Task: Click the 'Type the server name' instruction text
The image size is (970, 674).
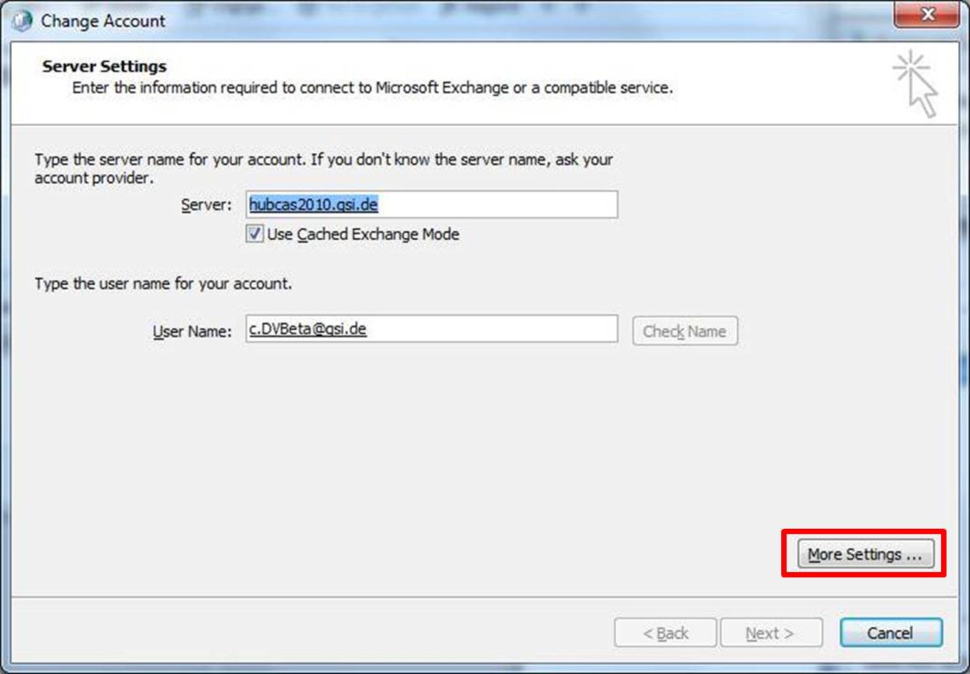Action: (323, 160)
